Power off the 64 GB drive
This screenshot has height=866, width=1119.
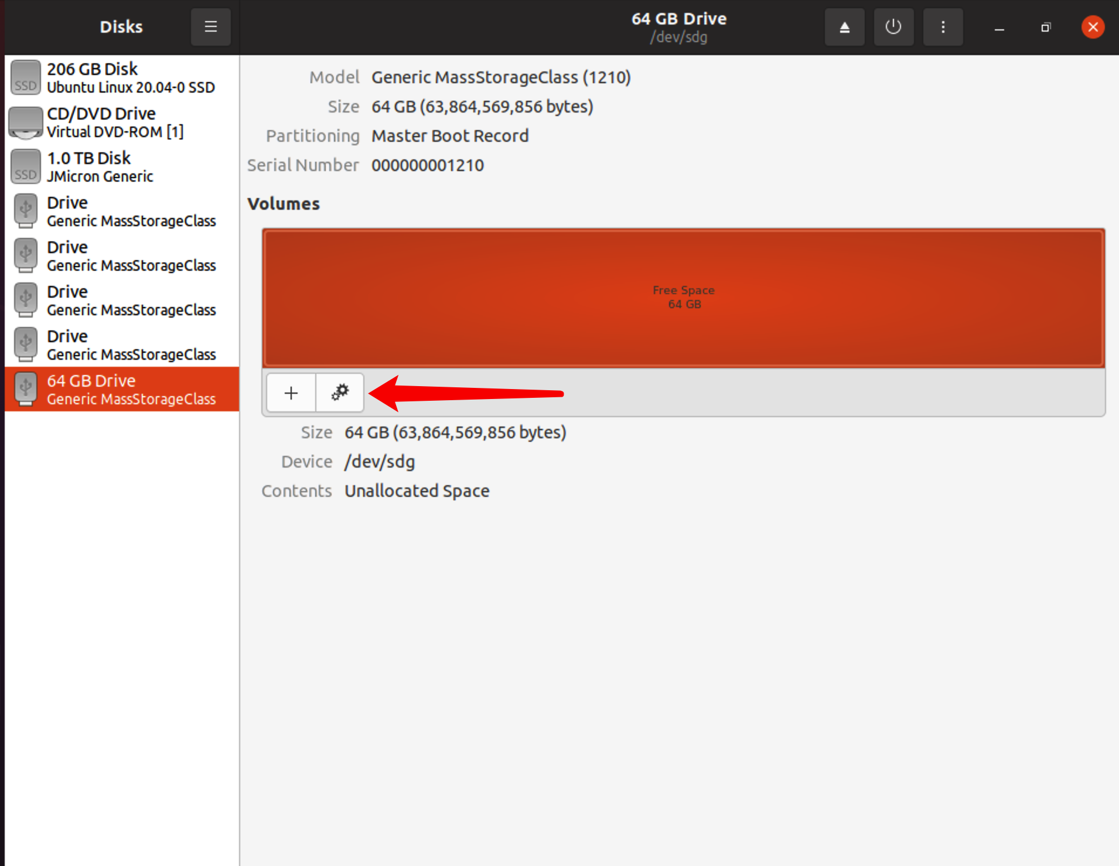[893, 27]
